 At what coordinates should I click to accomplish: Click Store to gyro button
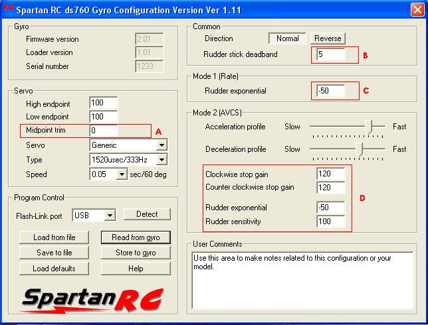point(136,253)
